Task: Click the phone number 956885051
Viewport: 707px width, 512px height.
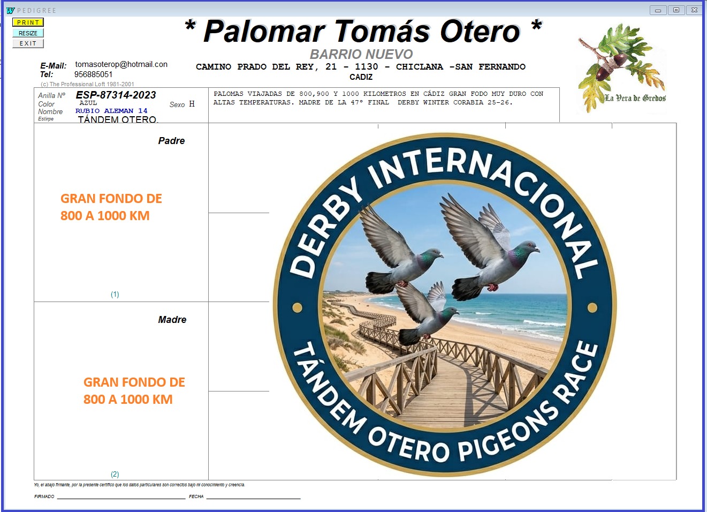Action: tap(93, 74)
